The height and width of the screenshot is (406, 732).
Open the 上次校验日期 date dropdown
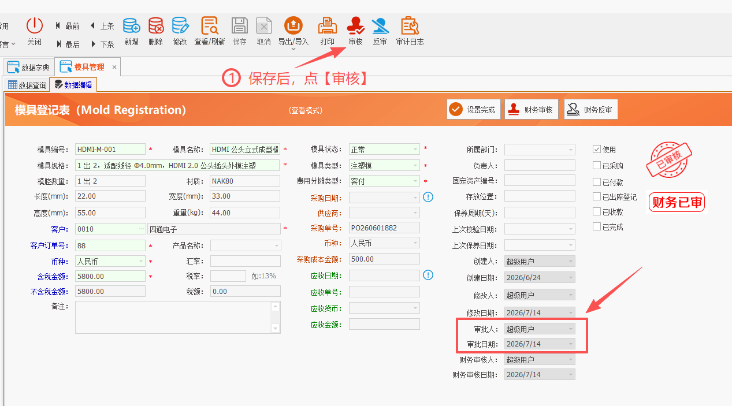[x=571, y=229]
